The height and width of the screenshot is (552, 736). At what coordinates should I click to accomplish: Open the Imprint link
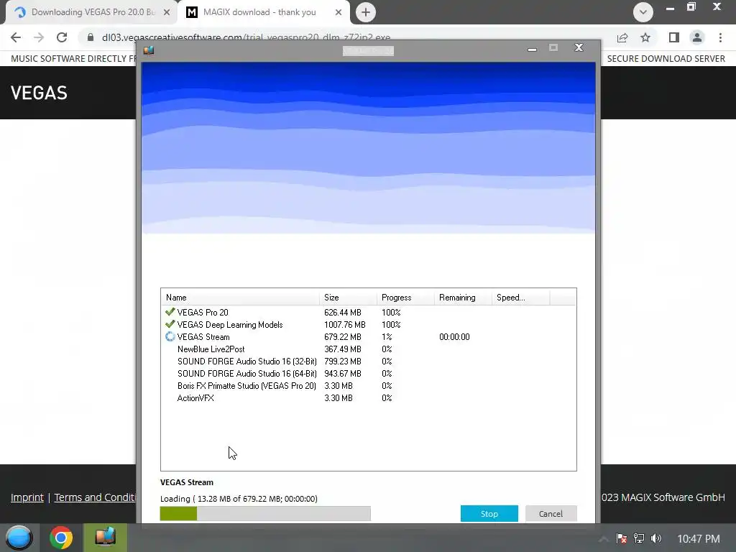point(27,497)
